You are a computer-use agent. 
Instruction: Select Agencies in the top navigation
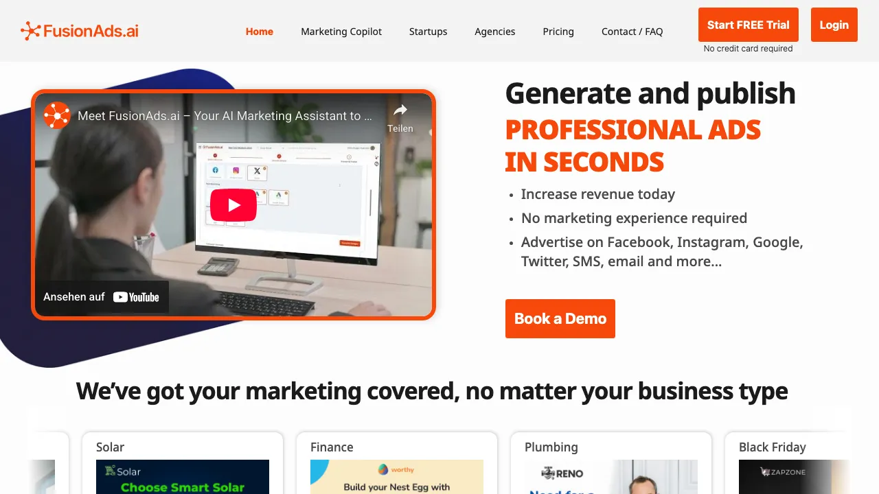tap(495, 32)
